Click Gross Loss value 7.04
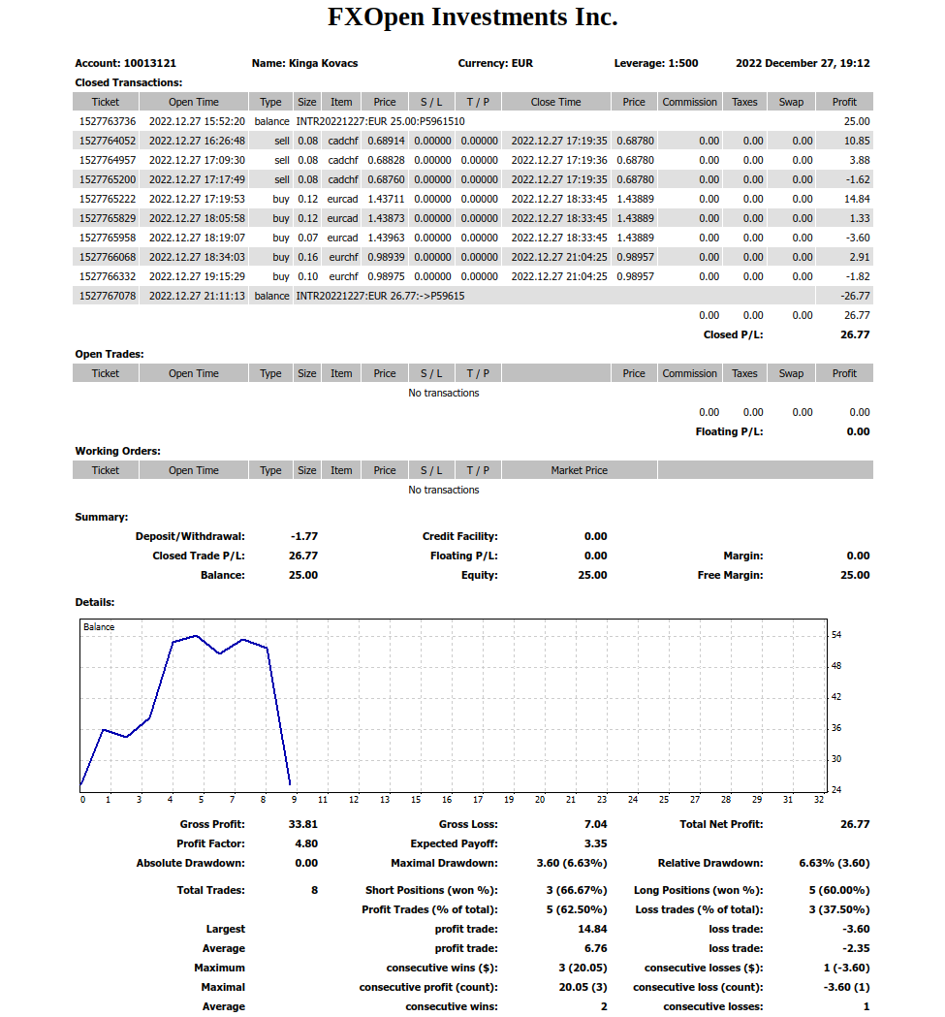 (x=595, y=824)
